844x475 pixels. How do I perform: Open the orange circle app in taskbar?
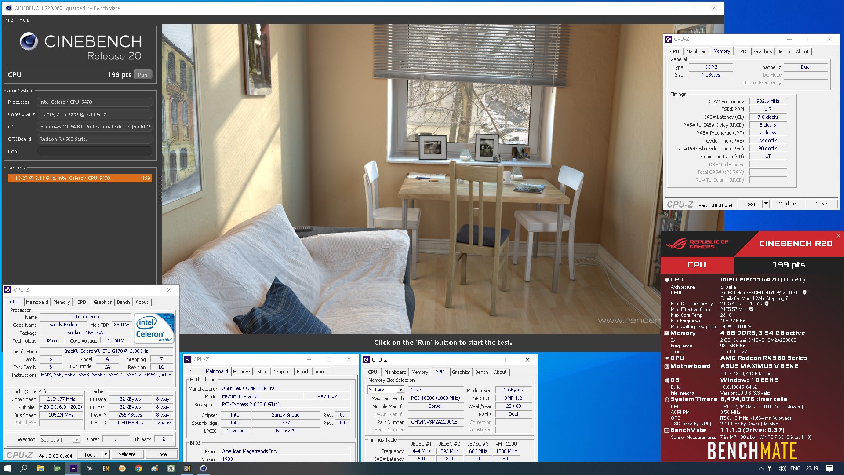pyautogui.click(x=122, y=468)
